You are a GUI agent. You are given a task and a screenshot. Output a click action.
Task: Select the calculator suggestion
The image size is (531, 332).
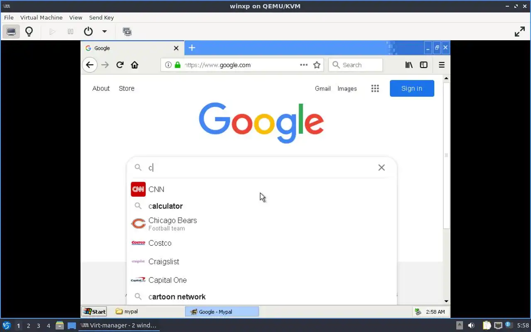(x=261, y=206)
